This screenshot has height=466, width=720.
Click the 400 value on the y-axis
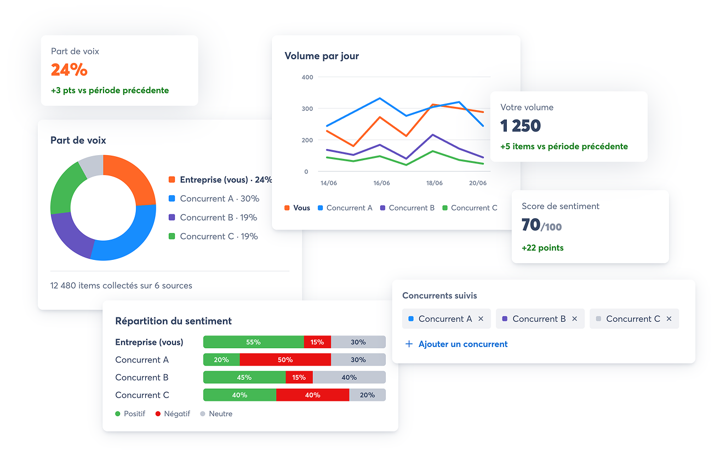tap(307, 77)
